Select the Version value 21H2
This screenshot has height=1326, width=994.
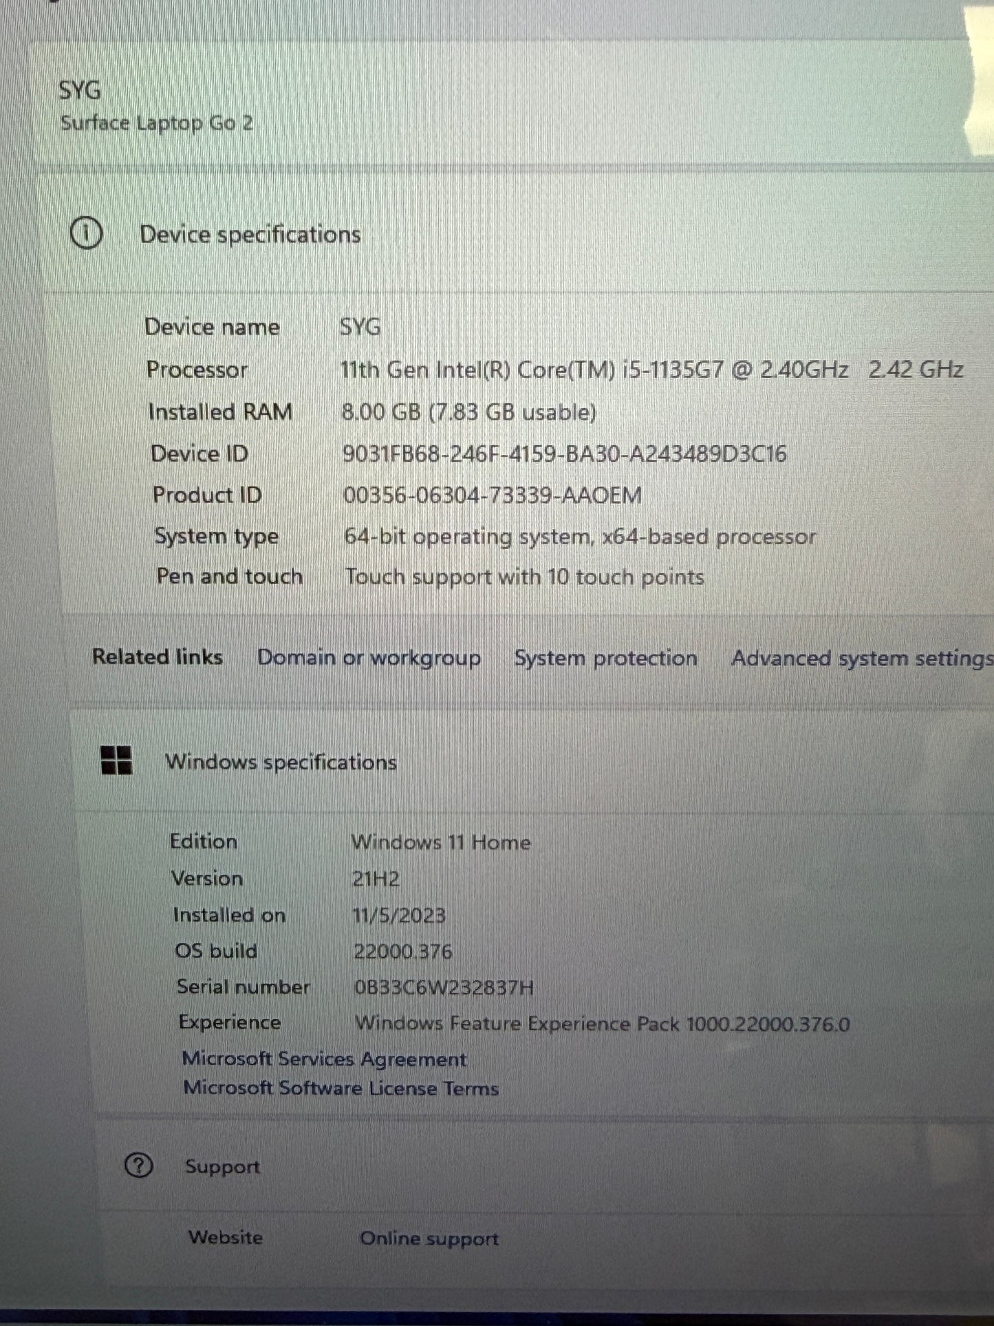(x=376, y=879)
